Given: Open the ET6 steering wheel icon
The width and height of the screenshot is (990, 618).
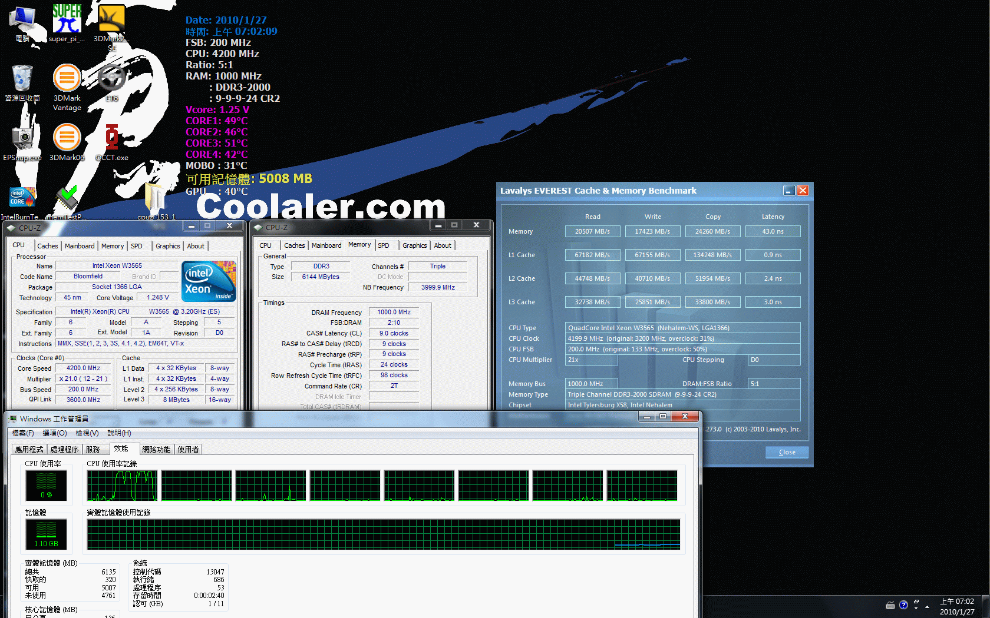Looking at the screenshot, I should click(112, 82).
